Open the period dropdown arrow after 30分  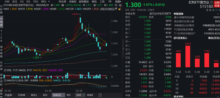[x=49, y=2]
